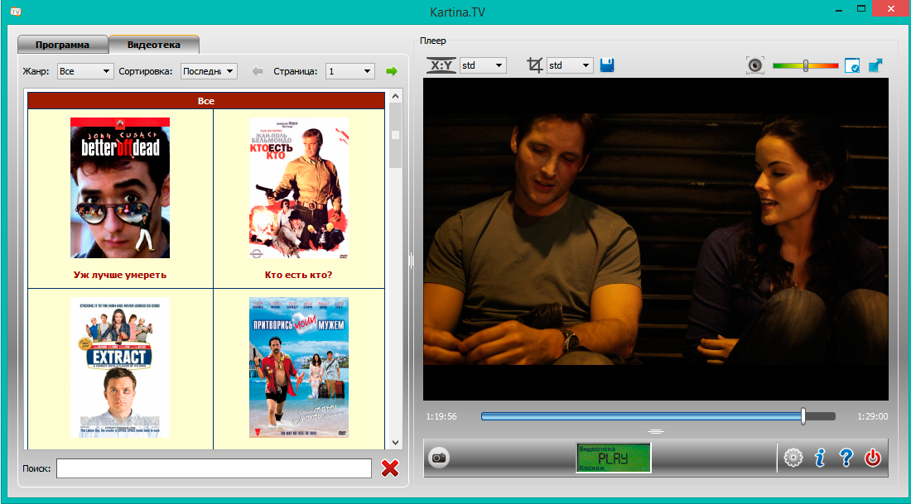
Task: Click the X:Y aspect ratio icon
Action: 441,65
